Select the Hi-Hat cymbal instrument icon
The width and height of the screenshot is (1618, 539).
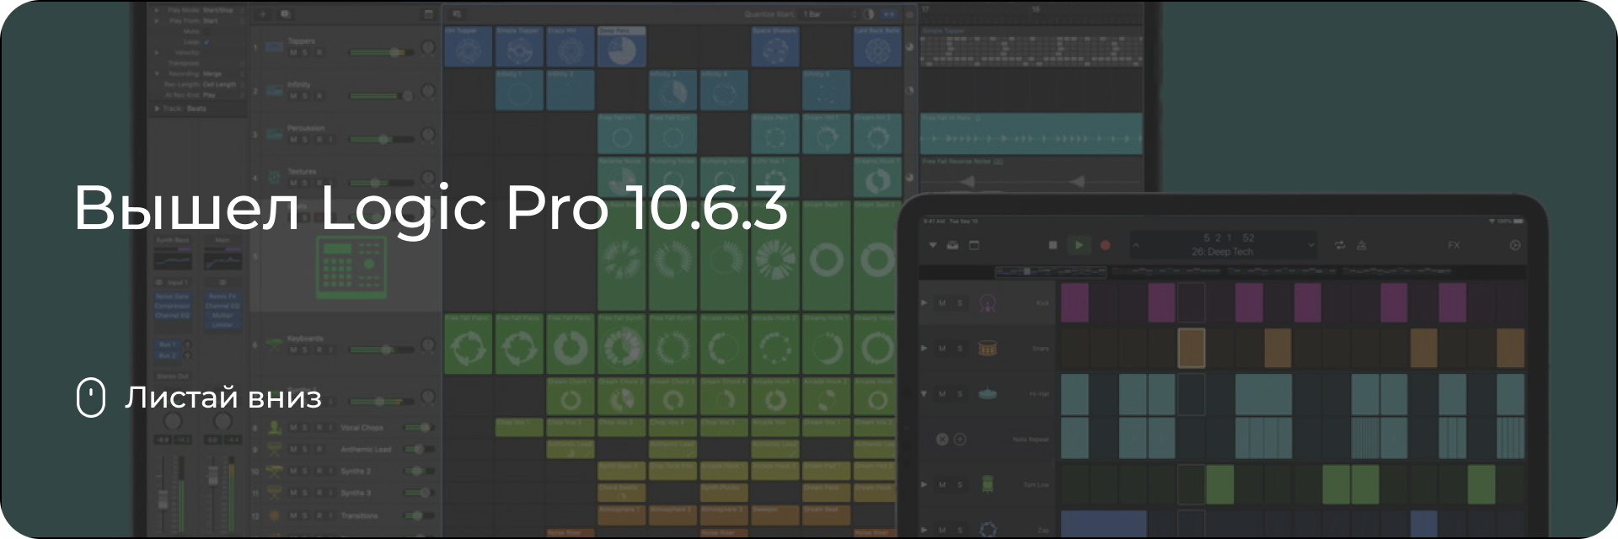[988, 393]
